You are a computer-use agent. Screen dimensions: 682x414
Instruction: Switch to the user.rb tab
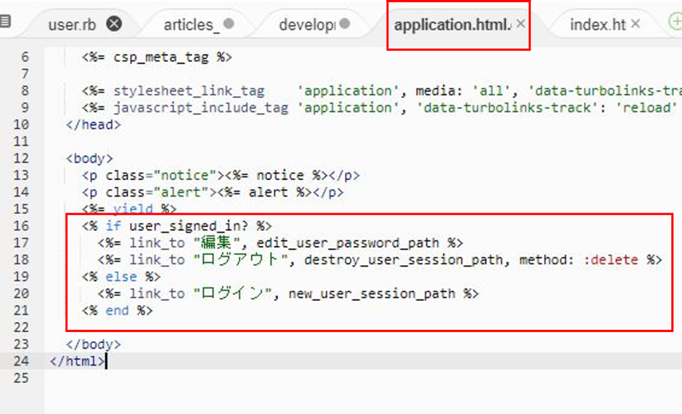click(x=72, y=25)
